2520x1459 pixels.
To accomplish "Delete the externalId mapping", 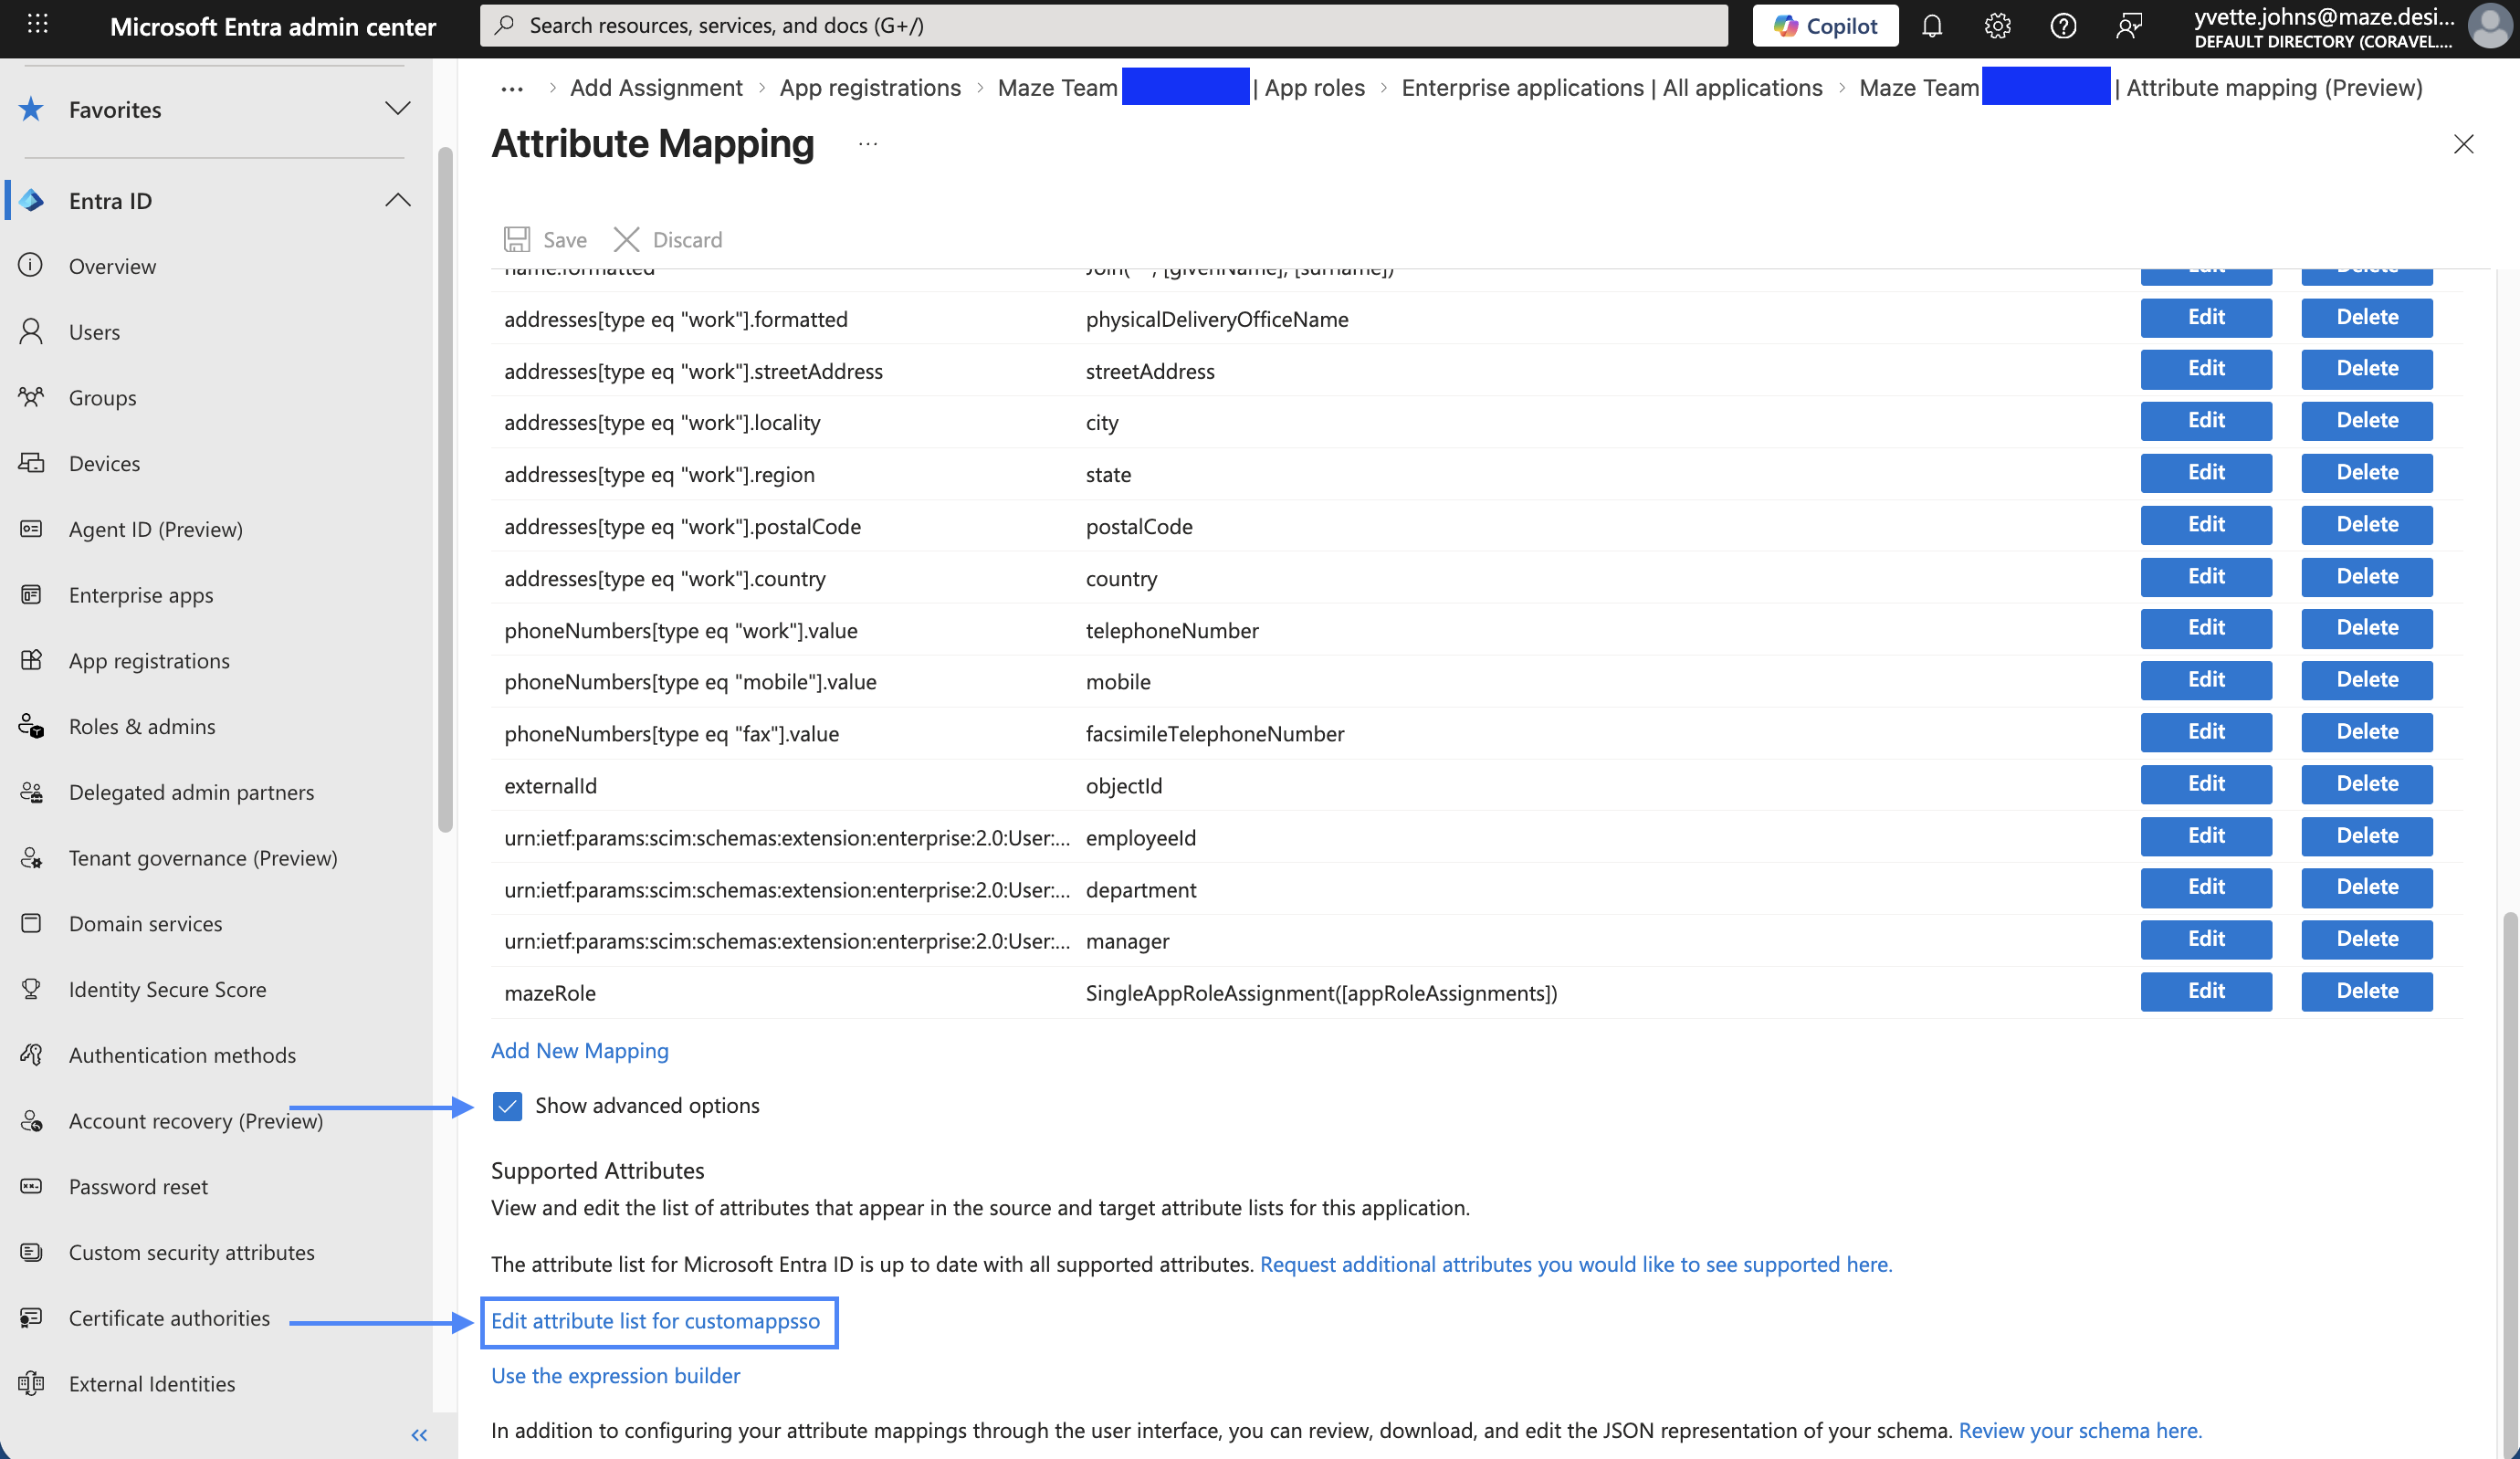I will pos(2367,784).
